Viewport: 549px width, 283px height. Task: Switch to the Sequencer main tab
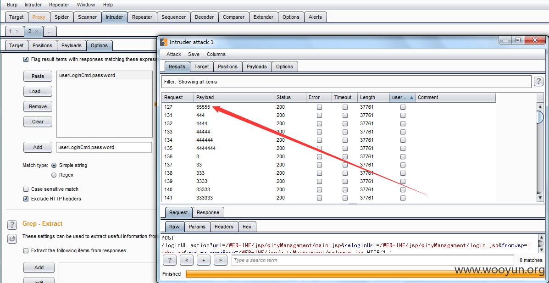[x=173, y=17]
